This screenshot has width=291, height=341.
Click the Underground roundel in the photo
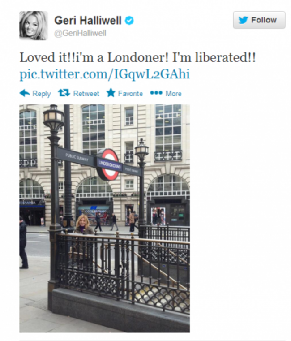coord(108,164)
